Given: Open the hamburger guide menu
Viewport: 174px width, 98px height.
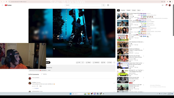Looking at the screenshot, I should (x=2, y=5).
